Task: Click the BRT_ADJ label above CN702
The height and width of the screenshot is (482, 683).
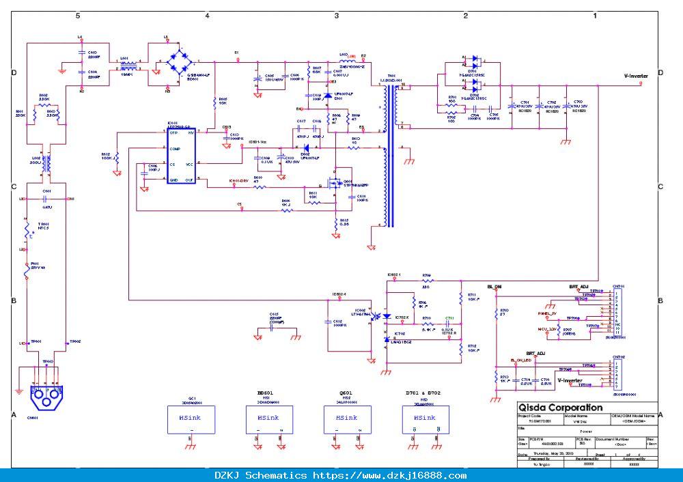Action: tap(535, 353)
